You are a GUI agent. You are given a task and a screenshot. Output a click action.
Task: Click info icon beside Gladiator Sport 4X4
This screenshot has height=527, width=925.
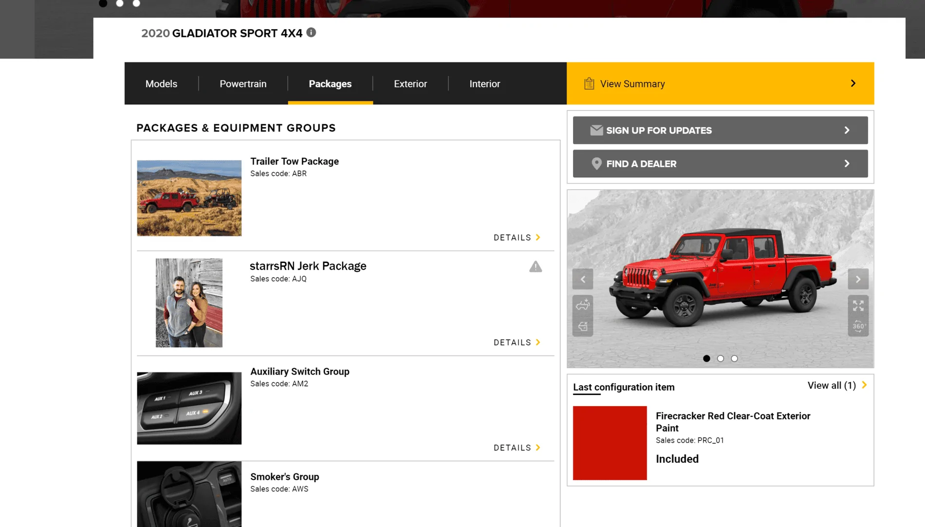point(311,33)
